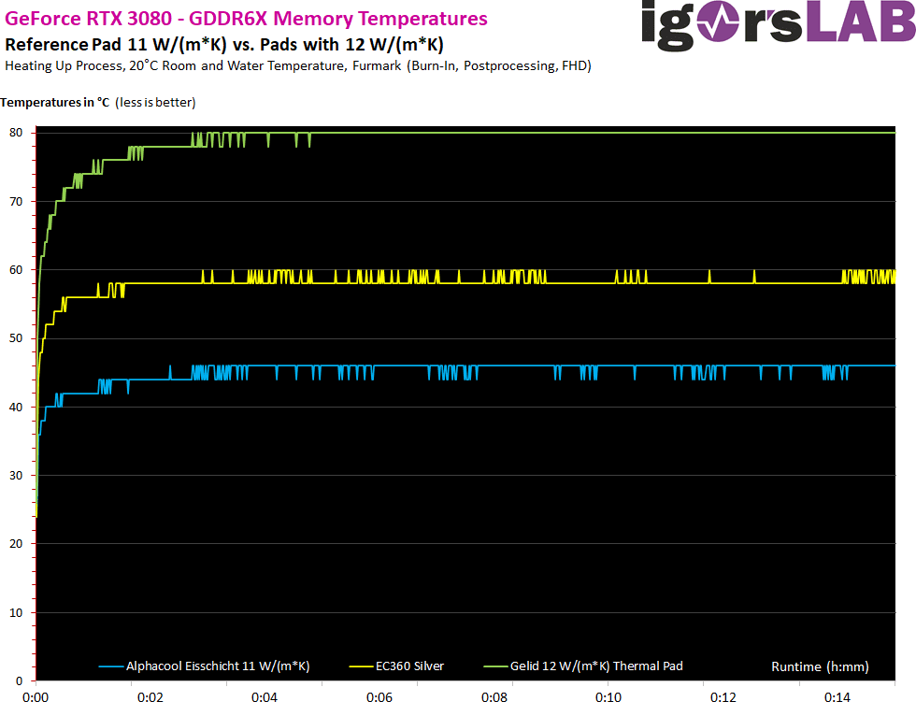Click the blue Alphacool legend line swatch

click(111, 666)
